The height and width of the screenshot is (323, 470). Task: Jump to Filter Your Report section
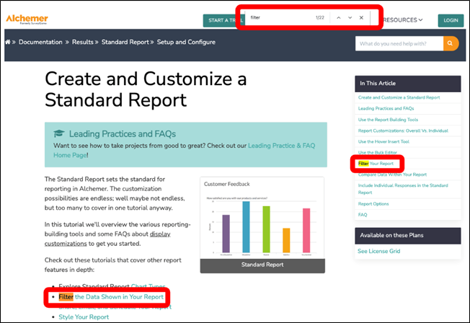pos(376,164)
